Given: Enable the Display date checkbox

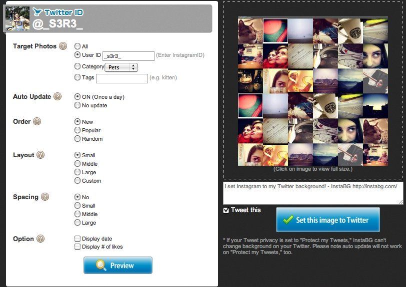Looking at the screenshot, I should [x=77, y=239].
